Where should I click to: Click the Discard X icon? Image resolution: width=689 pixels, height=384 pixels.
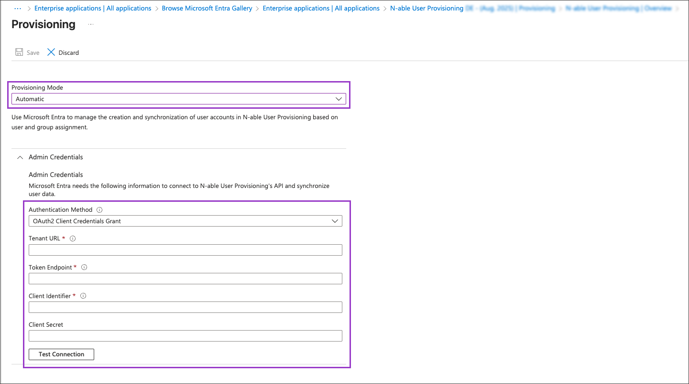point(51,52)
